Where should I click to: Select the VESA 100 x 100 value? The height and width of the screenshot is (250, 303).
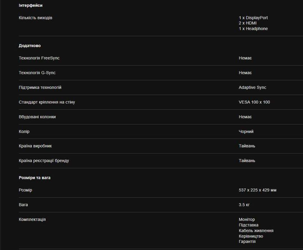coord(254,102)
